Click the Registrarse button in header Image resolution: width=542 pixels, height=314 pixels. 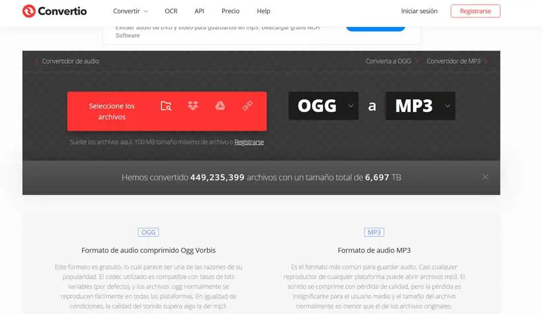[x=475, y=11]
